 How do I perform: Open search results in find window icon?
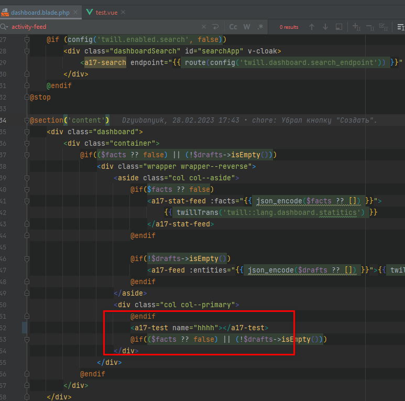point(339,27)
